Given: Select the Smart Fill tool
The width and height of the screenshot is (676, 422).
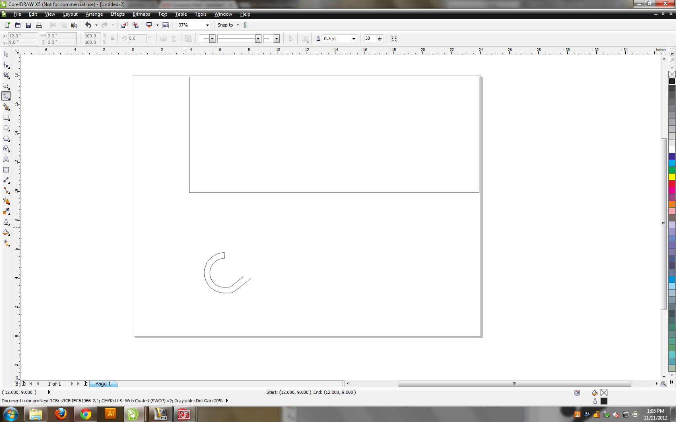Looking at the screenshot, I should tap(6, 107).
